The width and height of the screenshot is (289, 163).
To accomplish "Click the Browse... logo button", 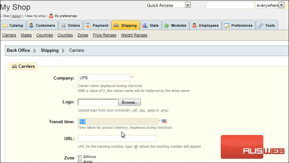I will point(129,102).
